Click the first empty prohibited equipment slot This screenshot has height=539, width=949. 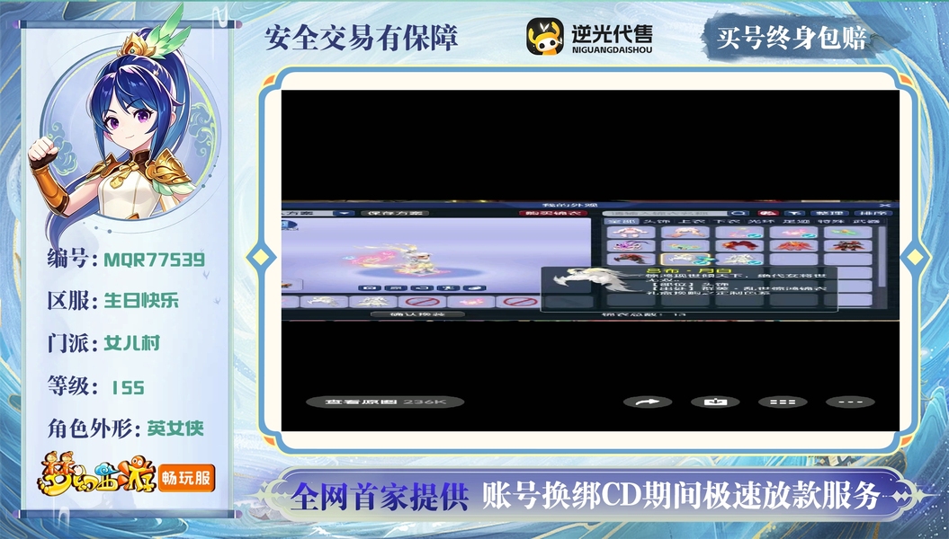pos(423,302)
